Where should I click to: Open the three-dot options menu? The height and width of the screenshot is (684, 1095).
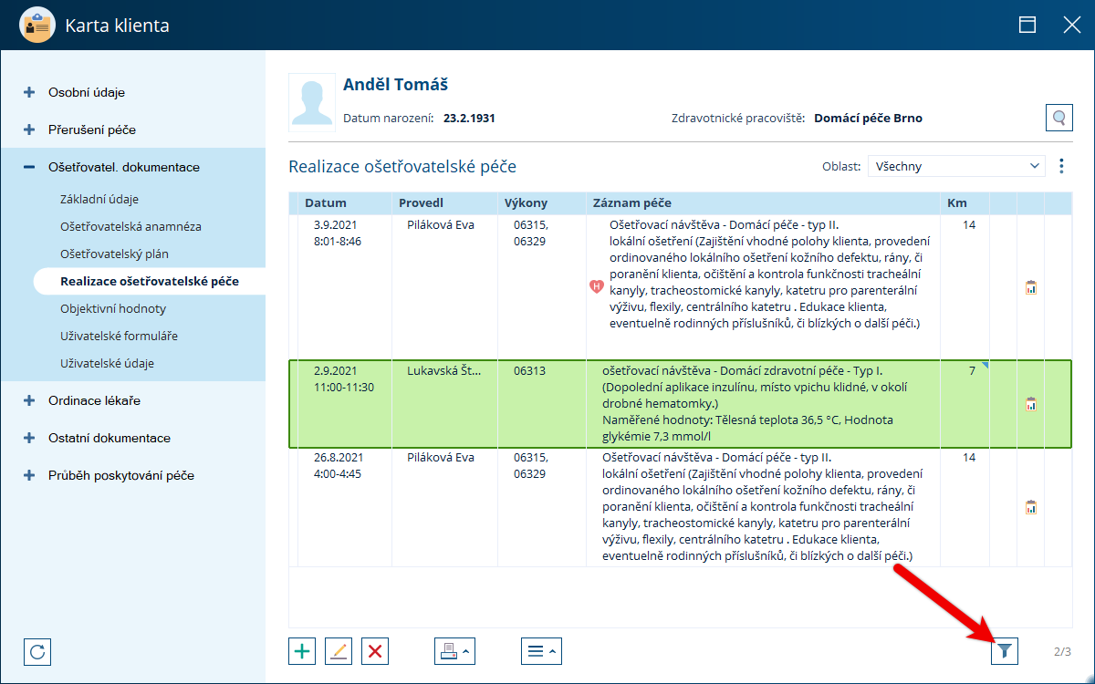1061,166
